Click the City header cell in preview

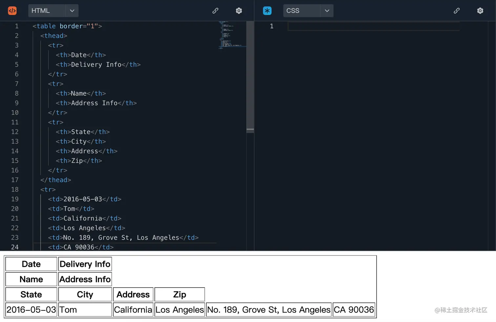click(85, 294)
